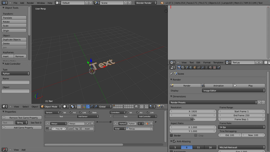Click the snap during transform icon
The image size is (270, 152).
tap(146, 106)
